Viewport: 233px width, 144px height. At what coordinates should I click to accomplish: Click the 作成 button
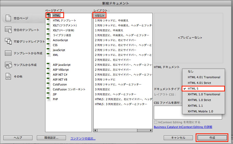[212, 138]
